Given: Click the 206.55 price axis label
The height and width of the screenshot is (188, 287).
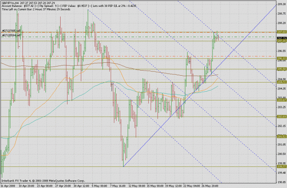Looking at the screenshot, I should point(281,51).
